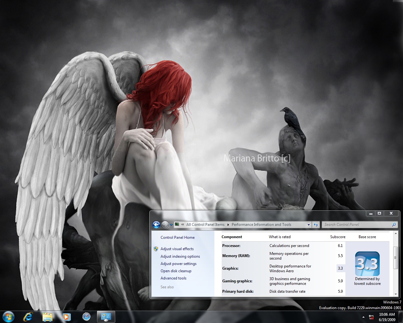Click the 5.9 gaming graphics subscore
The height and width of the screenshot is (323, 403).
pyautogui.click(x=340, y=281)
